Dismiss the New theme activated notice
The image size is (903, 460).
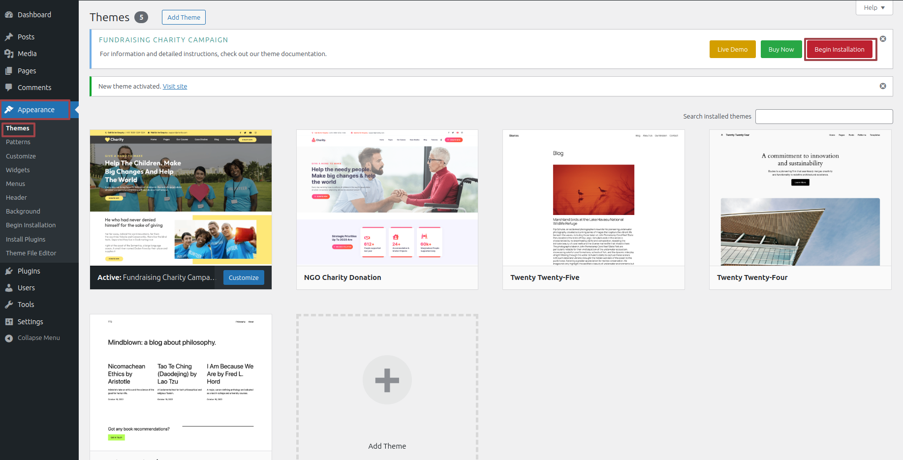click(x=883, y=86)
